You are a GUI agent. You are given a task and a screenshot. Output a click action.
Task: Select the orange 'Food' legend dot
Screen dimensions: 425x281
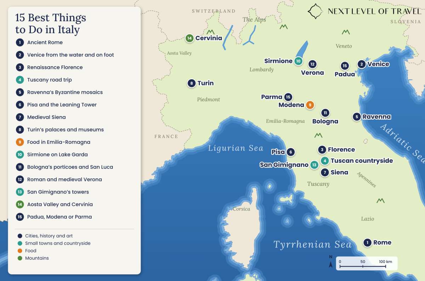point(20,251)
